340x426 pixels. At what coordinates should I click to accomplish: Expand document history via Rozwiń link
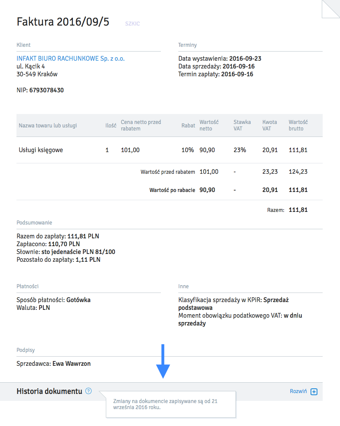[x=298, y=391]
